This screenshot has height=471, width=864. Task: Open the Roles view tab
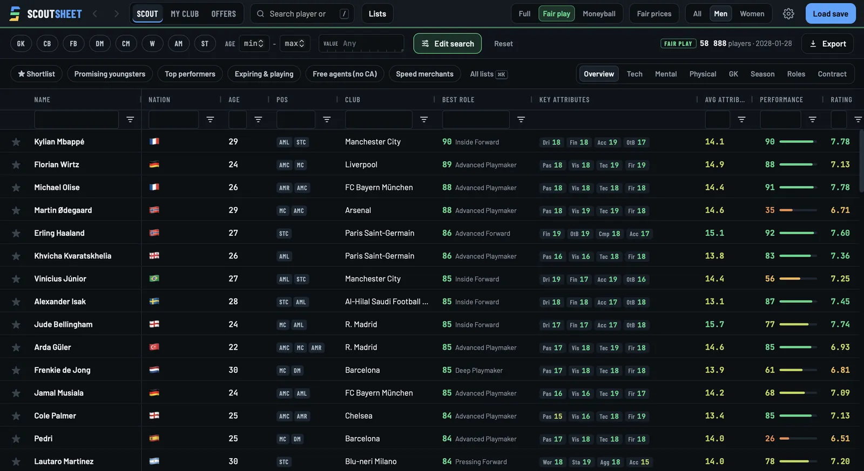(796, 74)
